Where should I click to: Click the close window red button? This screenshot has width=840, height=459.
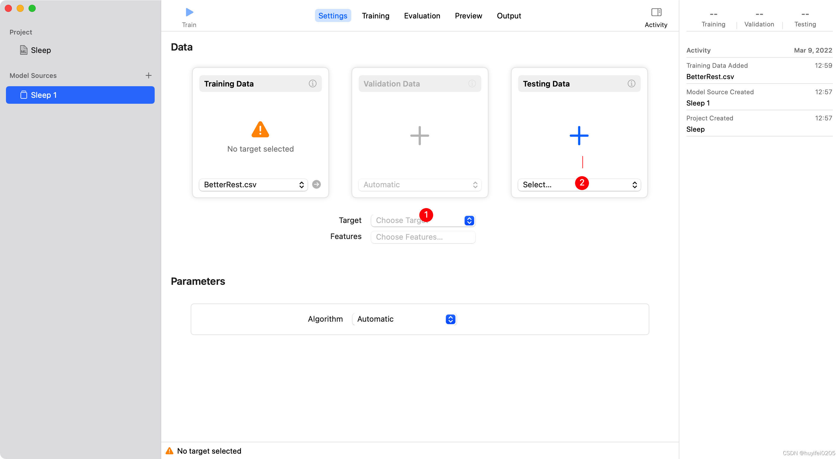(8, 8)
